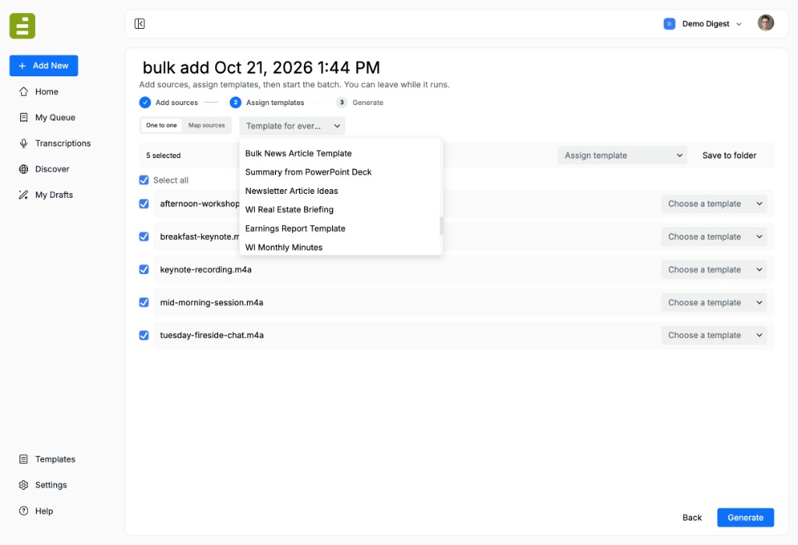
Task: Open Discover page
Action: click(x=52, y=169)
